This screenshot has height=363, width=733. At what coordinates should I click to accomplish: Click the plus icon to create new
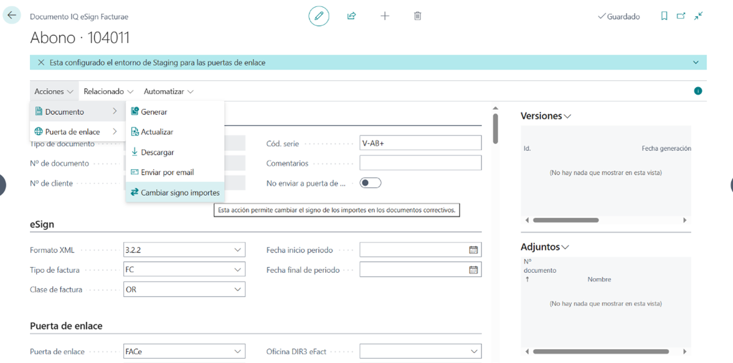pyautogui.click(x=385, y=16)
